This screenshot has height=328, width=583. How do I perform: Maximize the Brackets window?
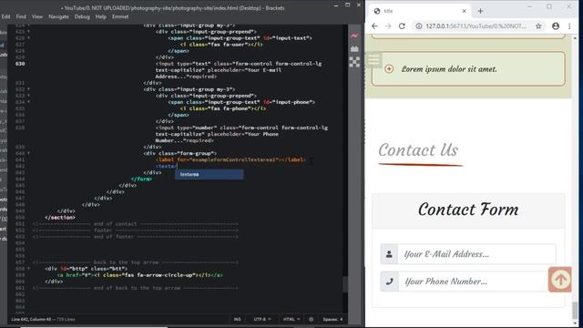coord(347,5)
